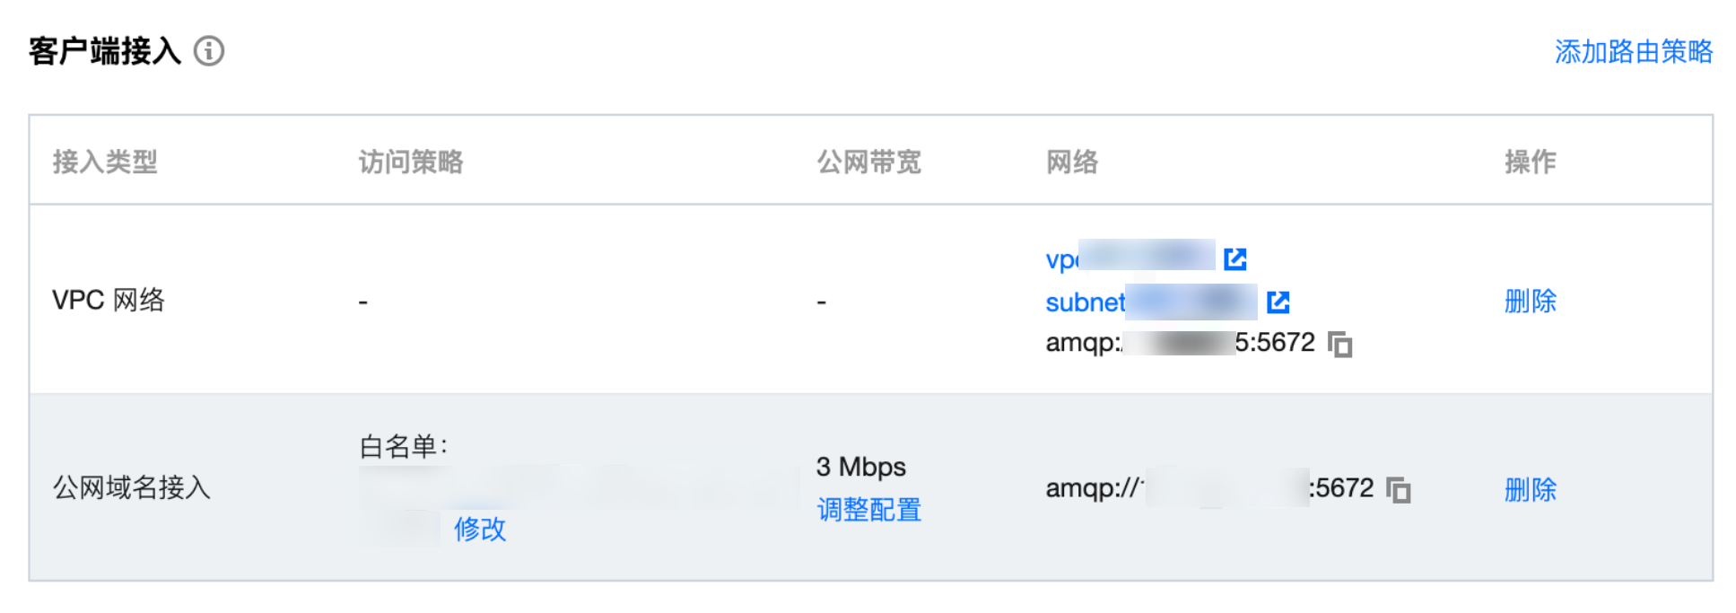The height and width of the screenshot is (613, 1736).
Task: Select the 访问策略 column header
Action: point(411,162)
